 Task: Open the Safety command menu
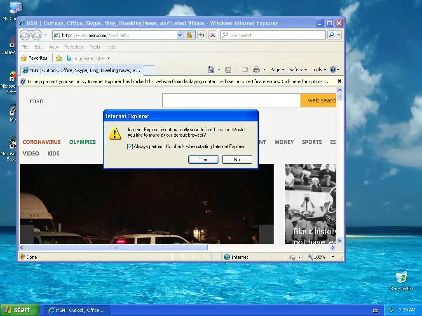[298, 70]
